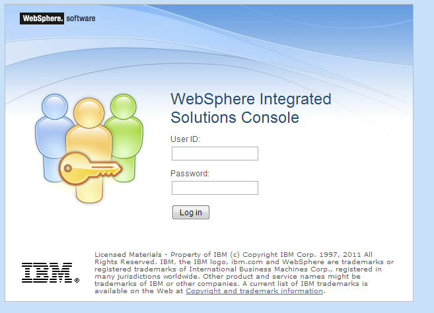The image size is (434, 313).
Task: Click the IBM logo
Action: pyautogui.click(x=50, y=273)
